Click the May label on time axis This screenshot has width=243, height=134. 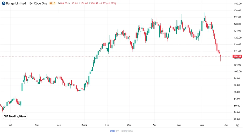pyautogui.click(x=179, y=125)
